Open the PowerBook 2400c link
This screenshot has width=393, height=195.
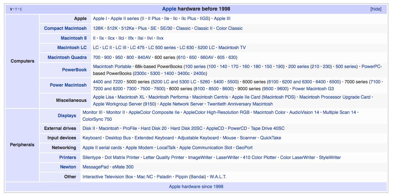pyautogui.click(x=200, y=73)
